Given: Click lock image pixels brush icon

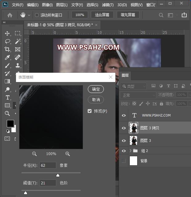Looking at the screenshot, I should coord(141,104).
